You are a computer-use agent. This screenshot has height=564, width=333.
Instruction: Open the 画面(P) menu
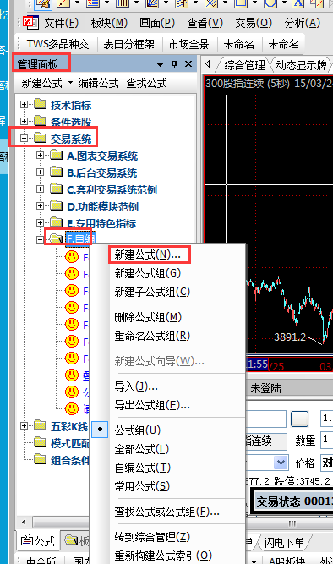coord(157,23)
